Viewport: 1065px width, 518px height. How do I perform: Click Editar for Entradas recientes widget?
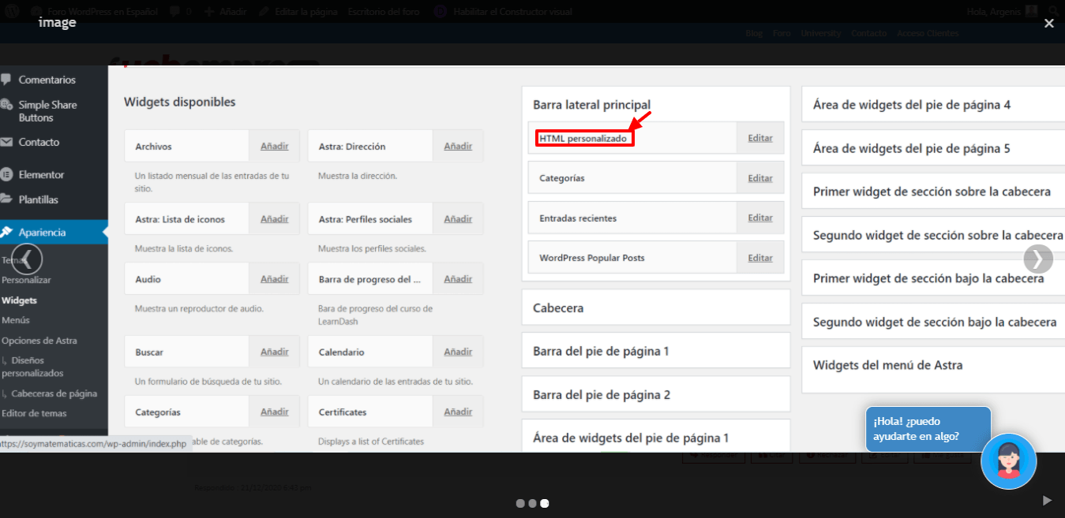[760, 218]
